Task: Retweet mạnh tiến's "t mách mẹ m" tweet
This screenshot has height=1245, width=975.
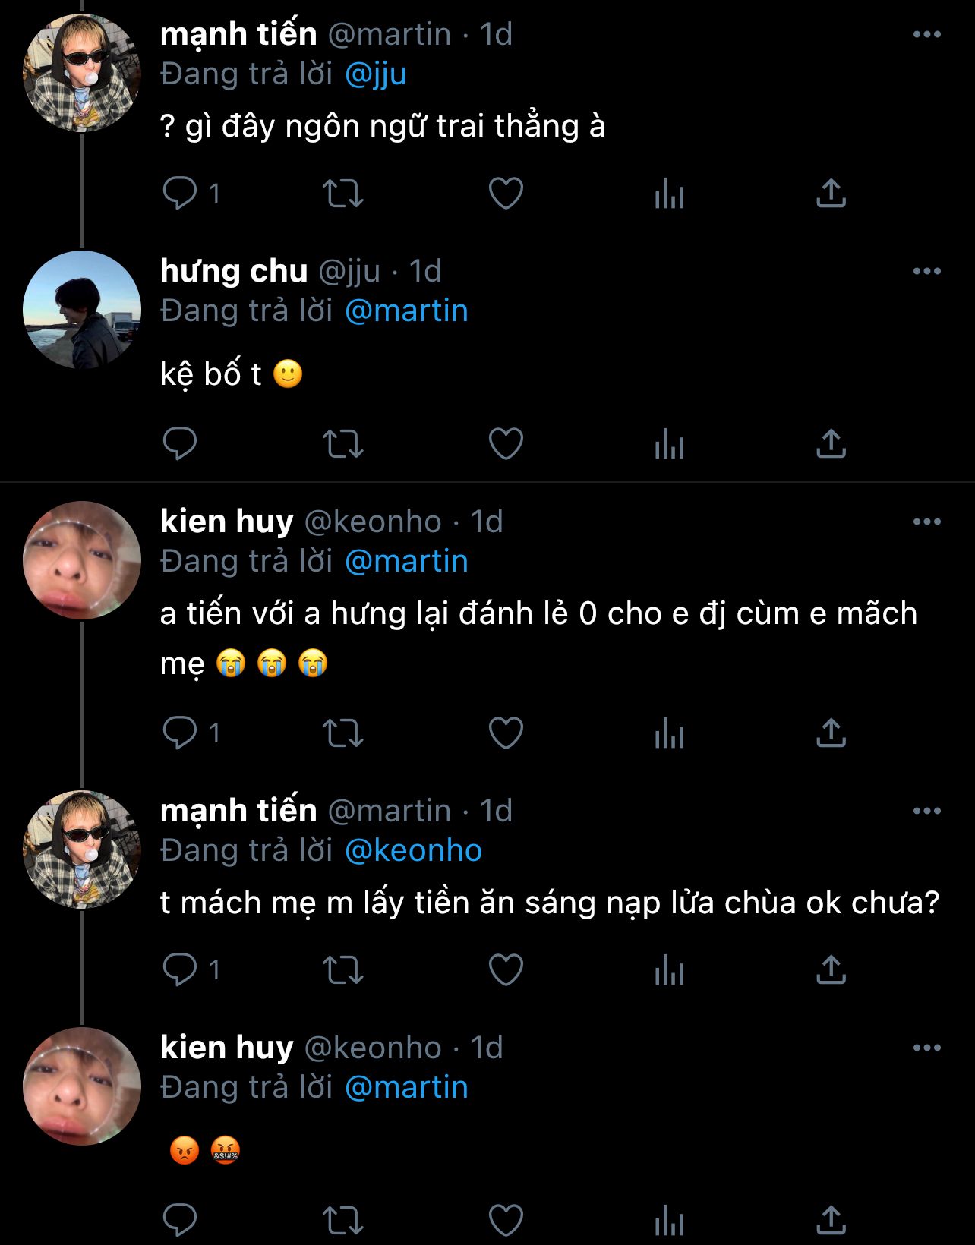Action: [x=343, y=970]
